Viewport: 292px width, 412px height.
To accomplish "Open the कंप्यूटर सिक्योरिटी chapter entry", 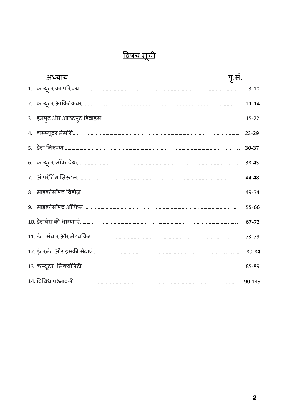I will (59, 266).
